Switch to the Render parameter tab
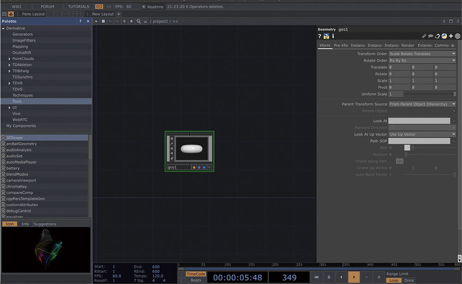The image size is (462, 284). tap(407, 46)
